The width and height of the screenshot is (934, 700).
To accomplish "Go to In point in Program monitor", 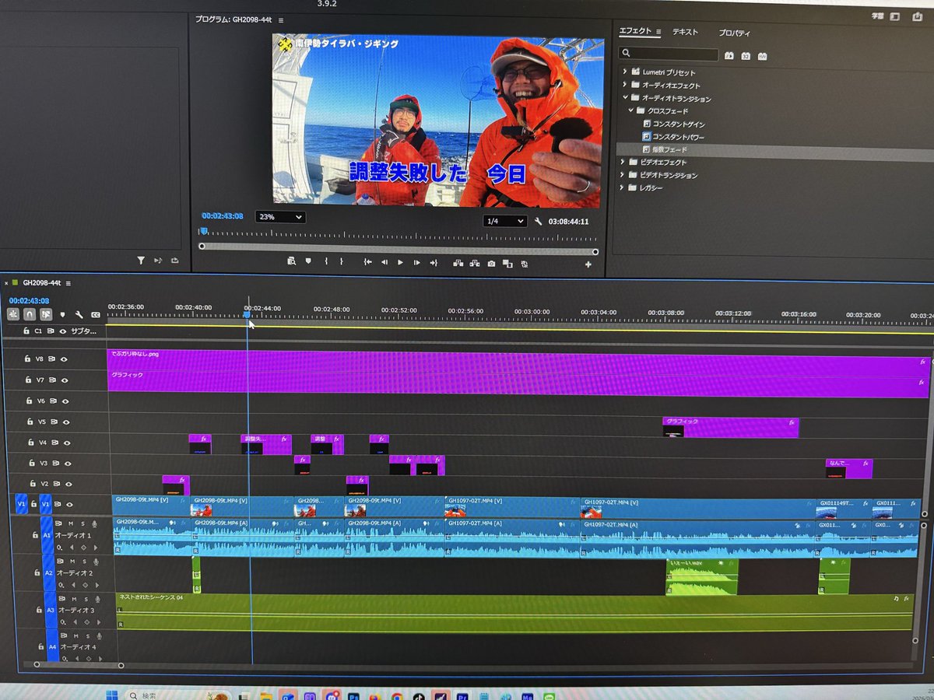I will point(367,263).
